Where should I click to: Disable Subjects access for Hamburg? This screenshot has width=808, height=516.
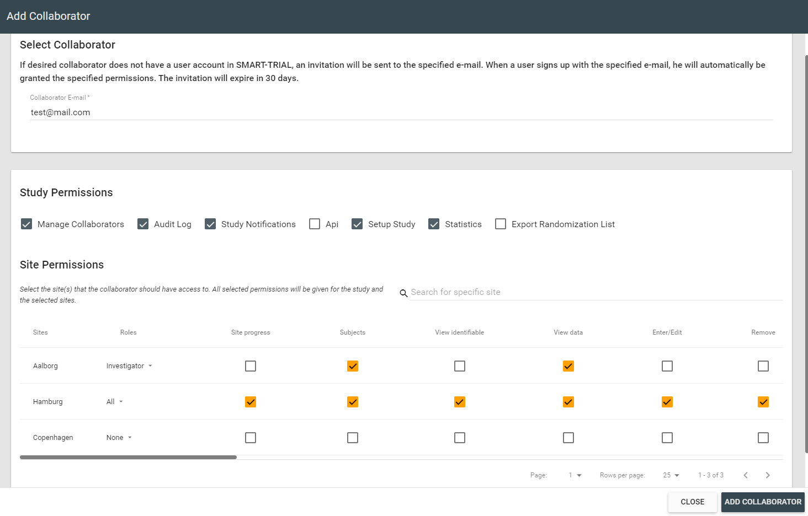point(353,401)
